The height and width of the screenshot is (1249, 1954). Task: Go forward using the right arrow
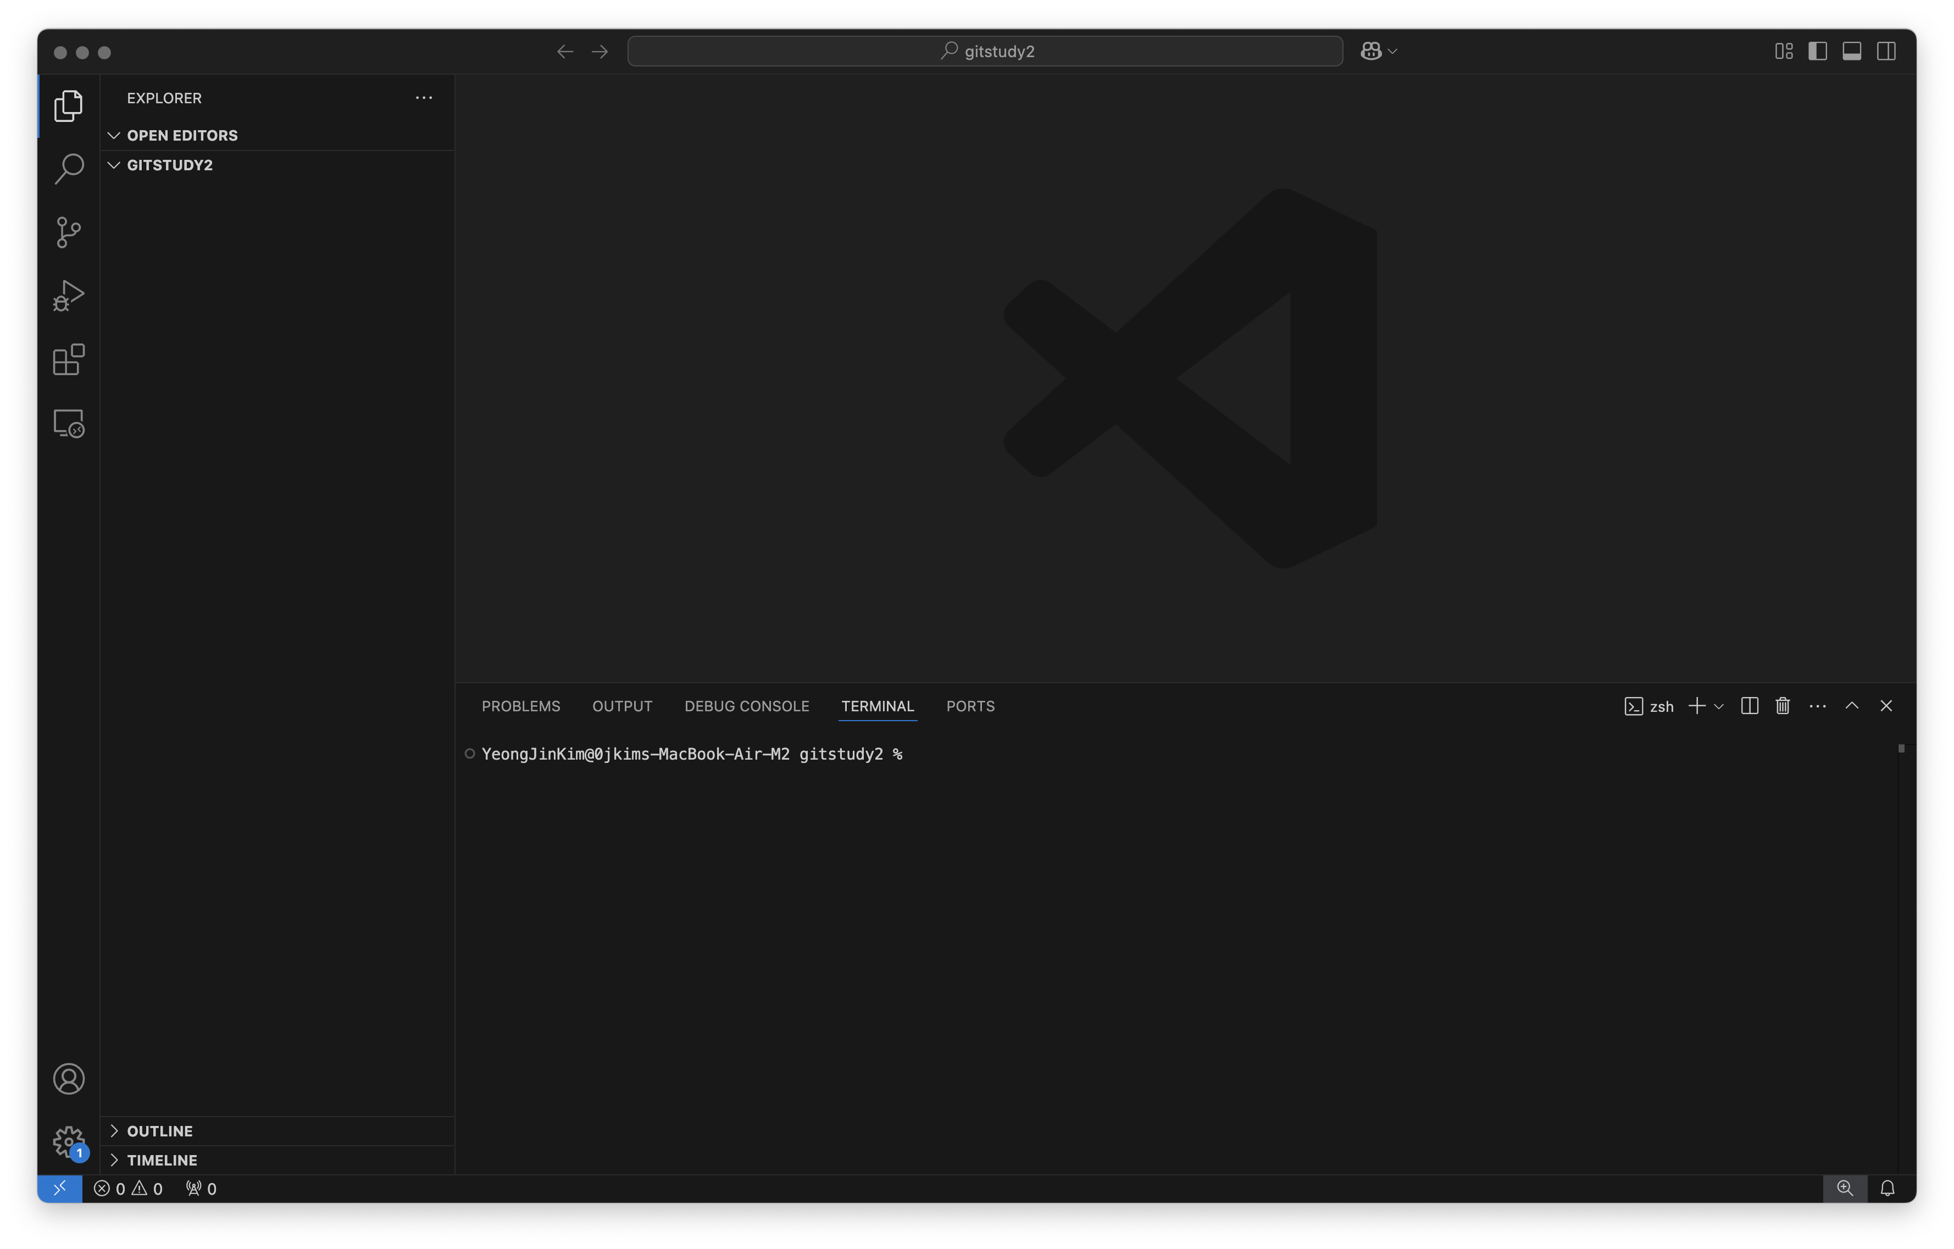point(599,51)
